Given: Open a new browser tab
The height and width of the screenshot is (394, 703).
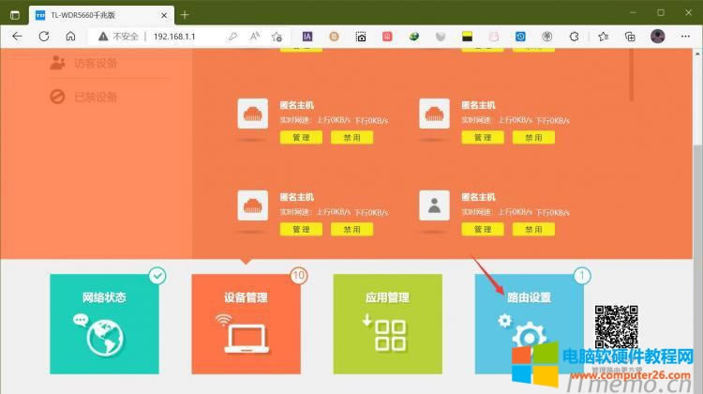Looking at the screenshot, I should tap(185, 14).
